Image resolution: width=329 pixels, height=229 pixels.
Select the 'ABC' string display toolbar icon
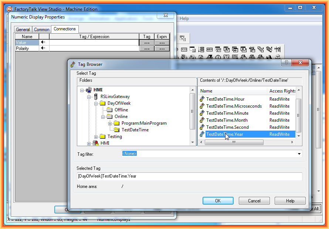209,49
